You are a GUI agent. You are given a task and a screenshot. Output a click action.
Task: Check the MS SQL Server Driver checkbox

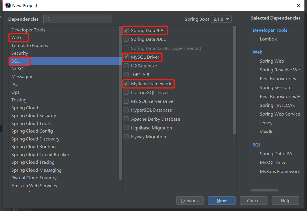pos(126,101)
